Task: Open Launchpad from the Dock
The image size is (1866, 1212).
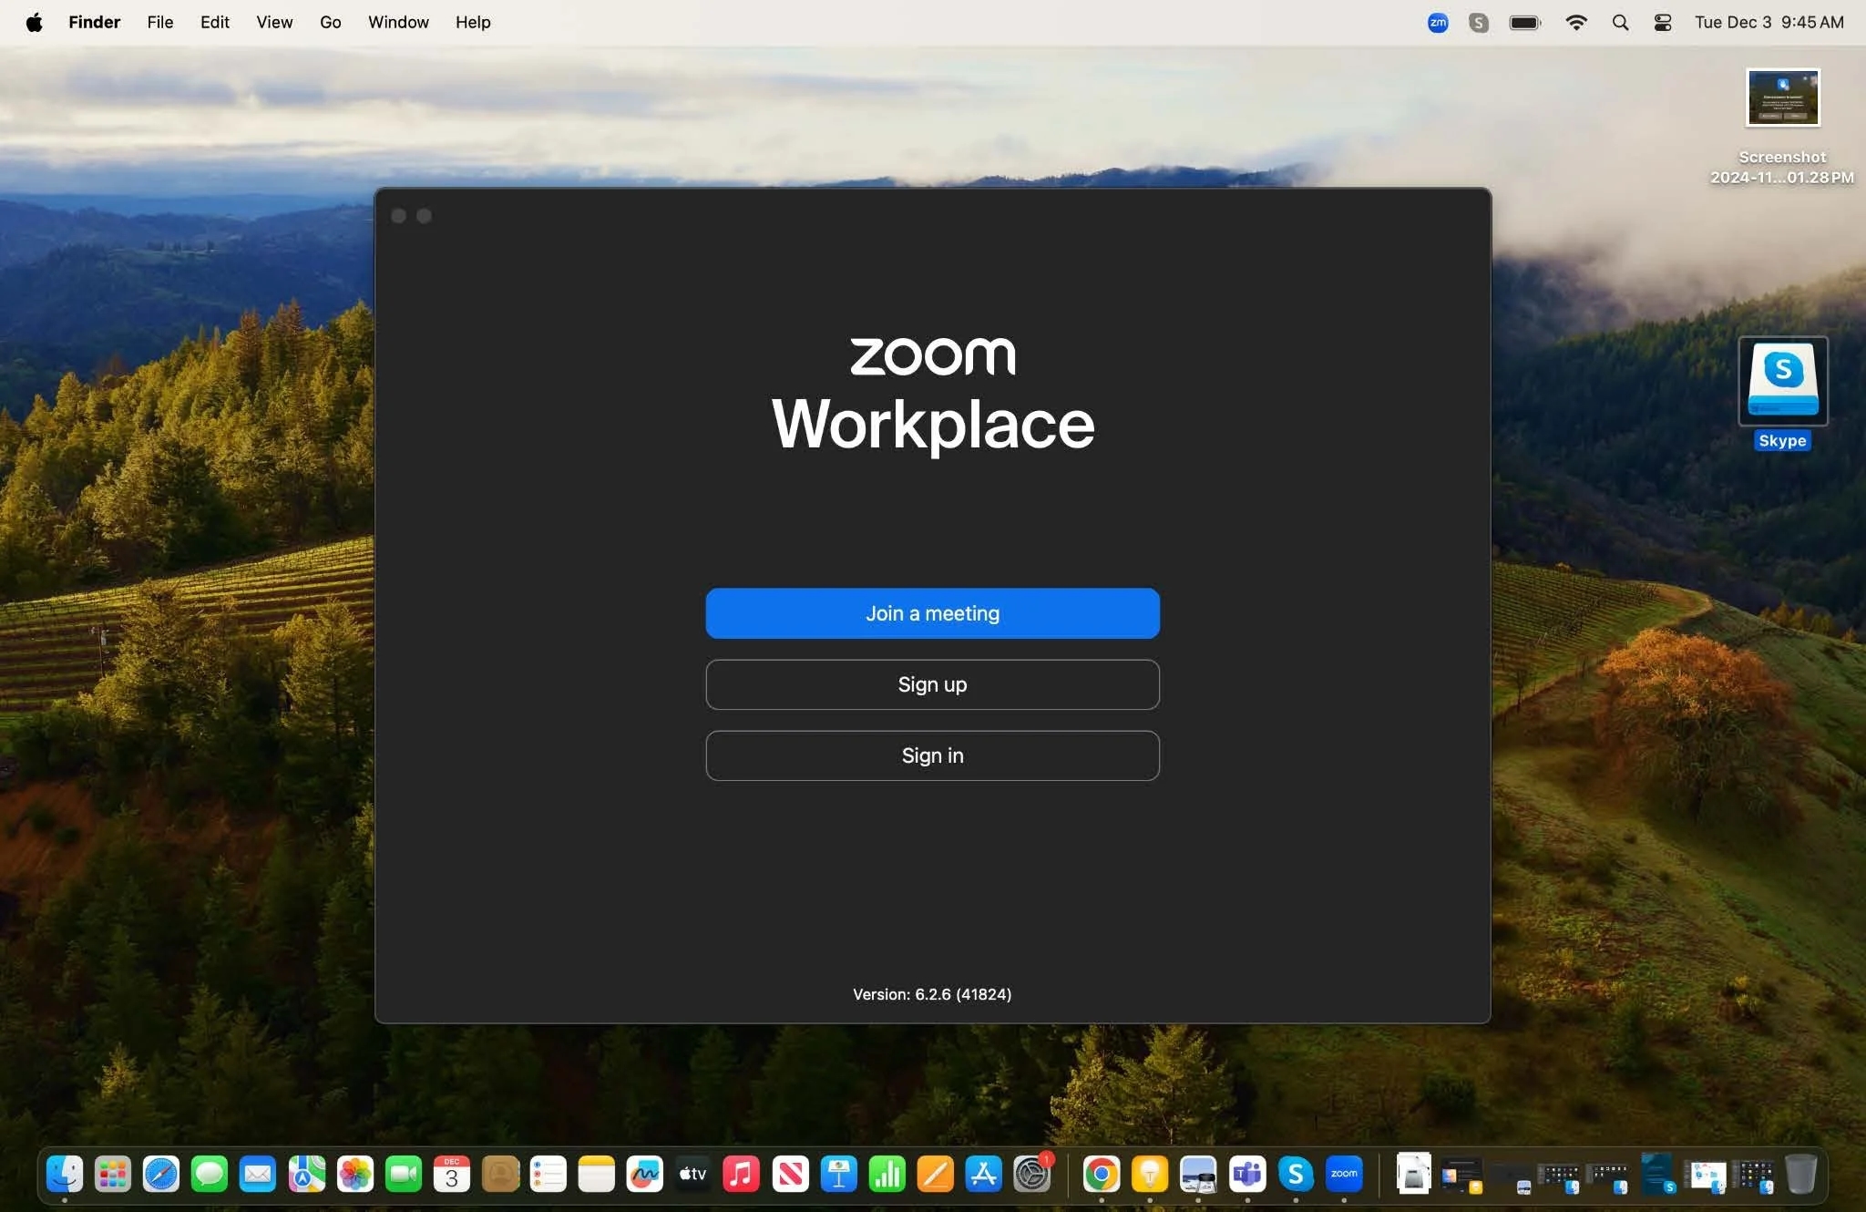Action: (112, 1175)
